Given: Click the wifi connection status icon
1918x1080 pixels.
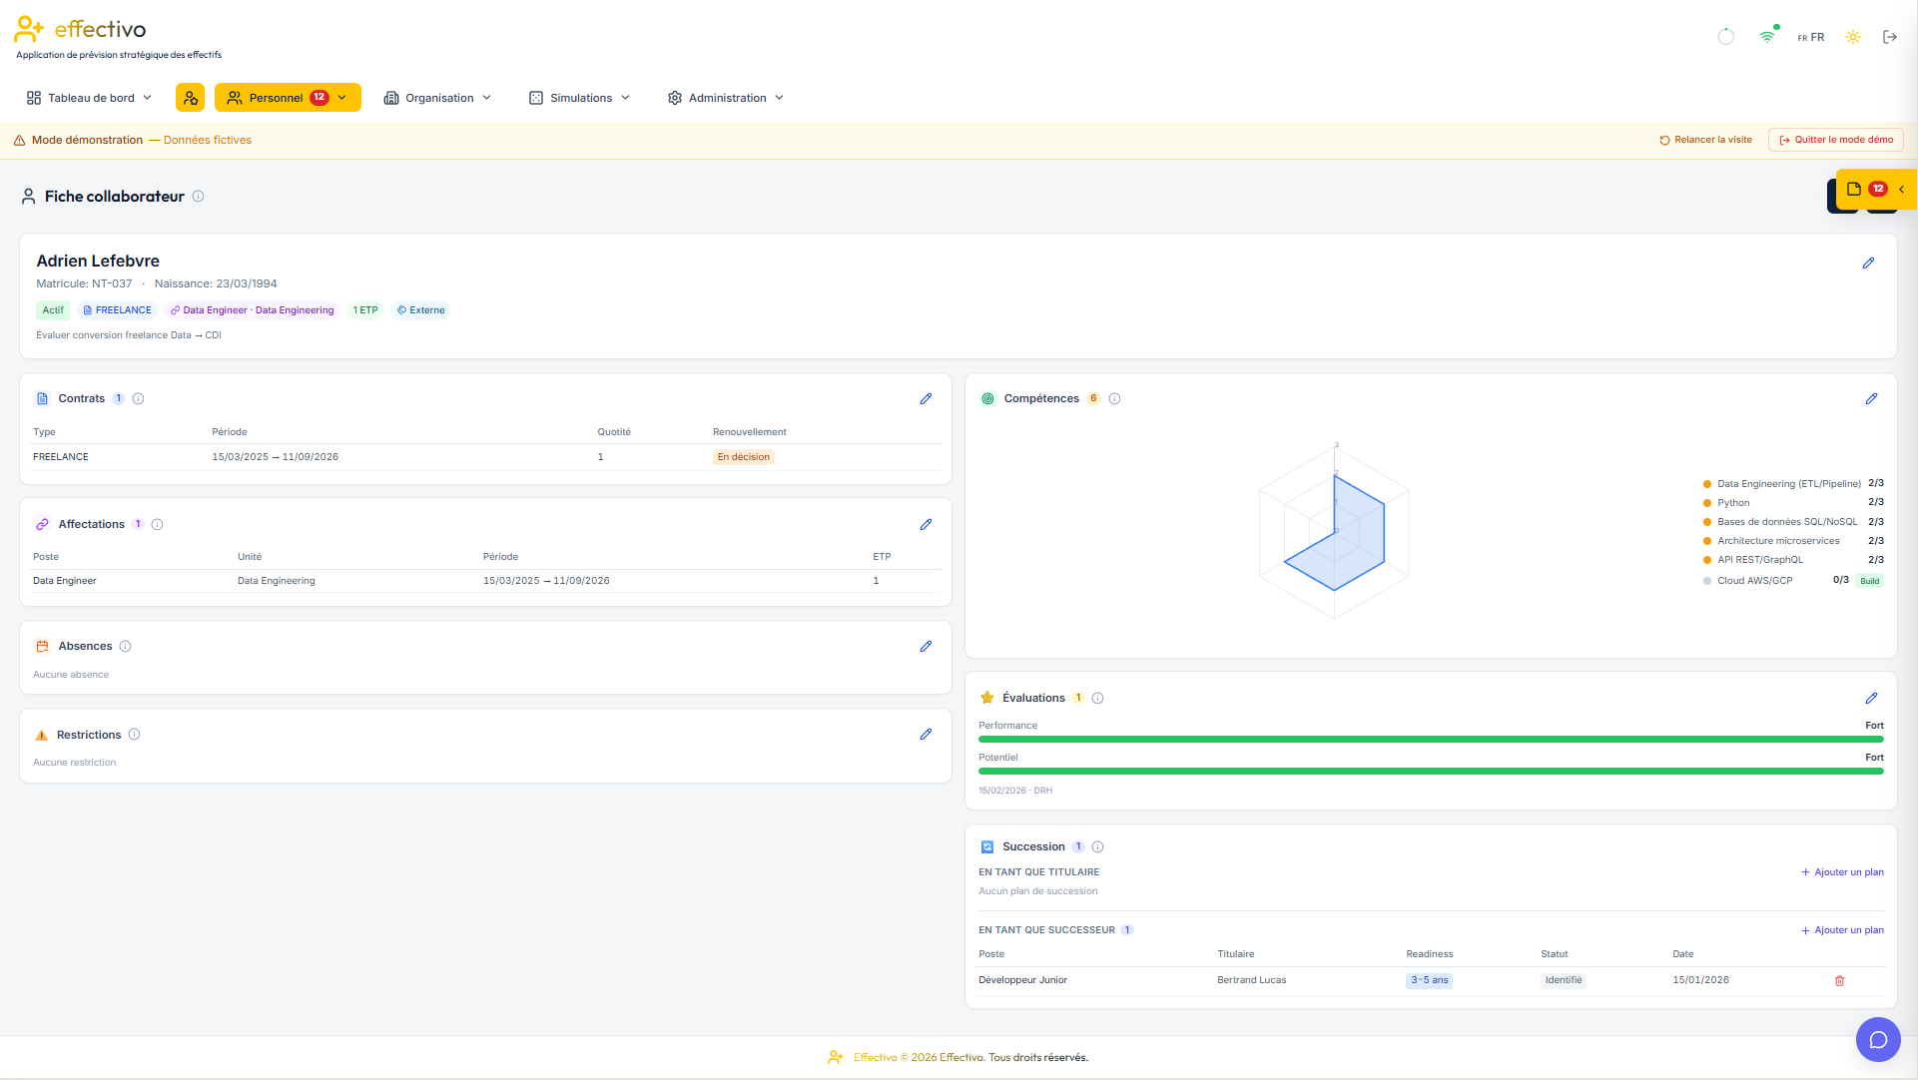Looking at the screenshot, I should click(x=1768, y=36).
